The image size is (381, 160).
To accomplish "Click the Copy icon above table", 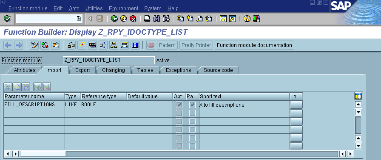I will click(x=17, y=87).
